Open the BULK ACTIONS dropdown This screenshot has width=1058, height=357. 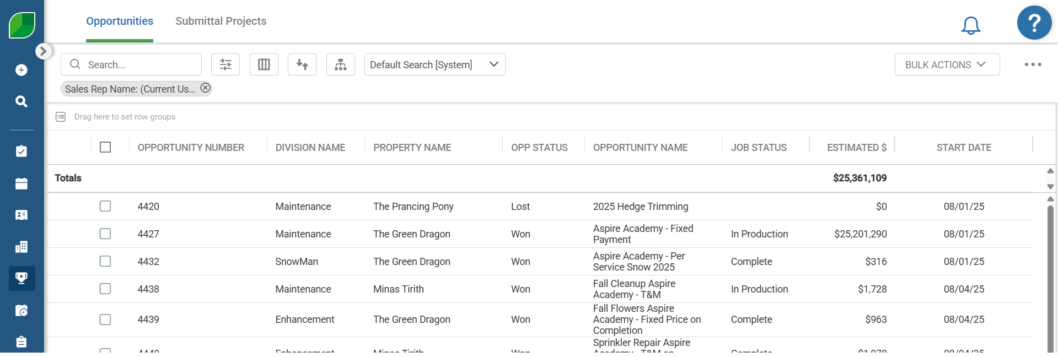(947, 64)
